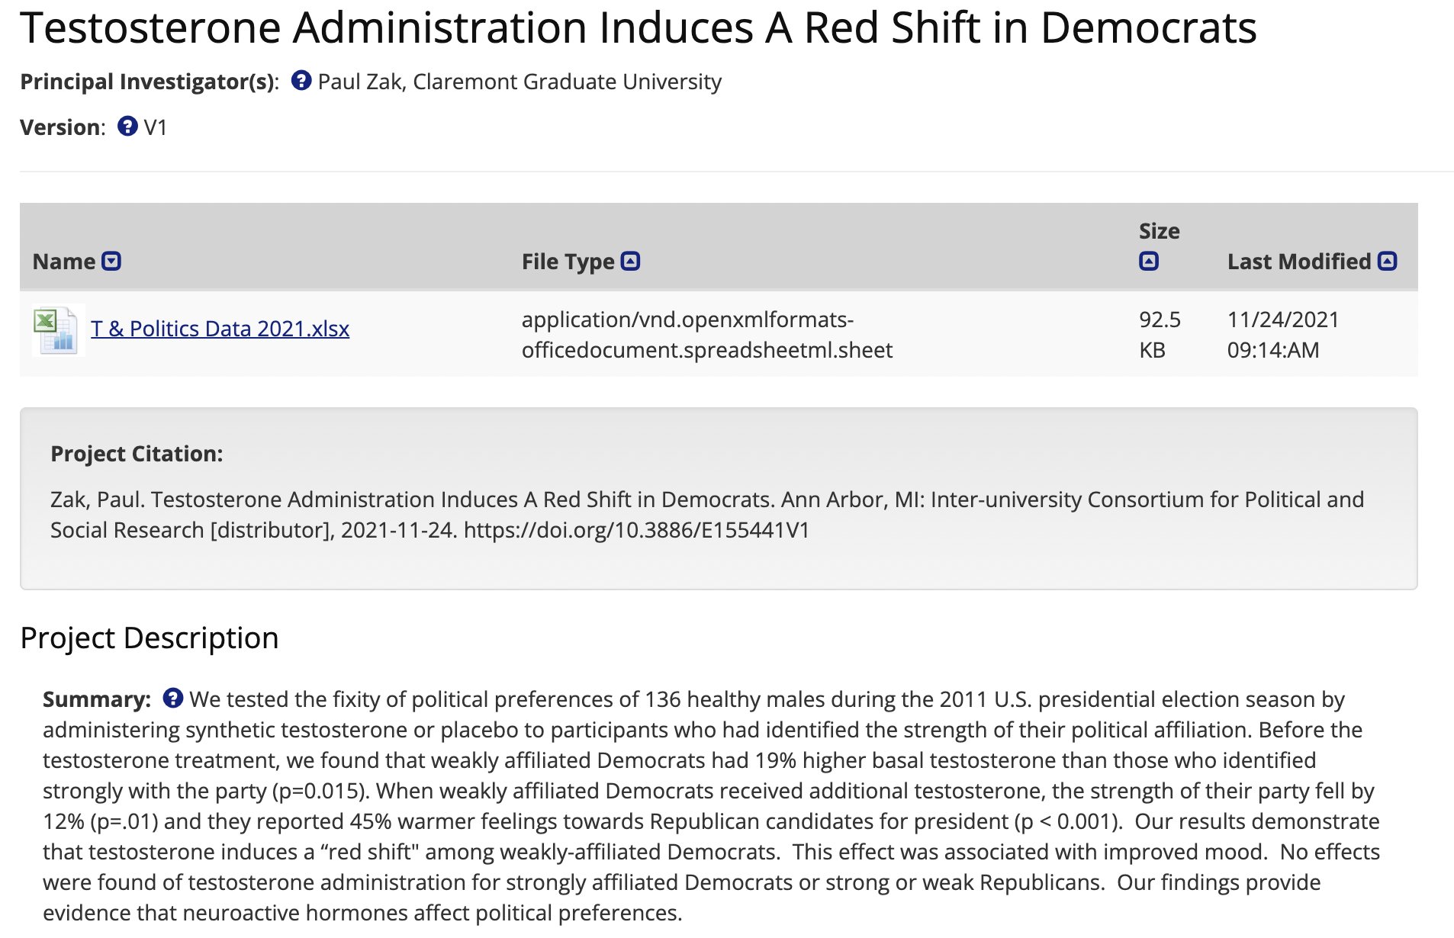Viewport: 1454px width, 938px height.
Task: Open the help icon beside Summary
Action: point(173,698)
